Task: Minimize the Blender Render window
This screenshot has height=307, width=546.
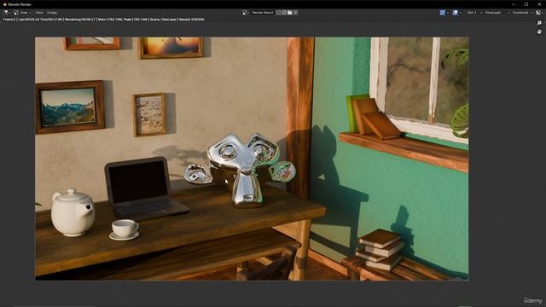Action: pos(514,4)
